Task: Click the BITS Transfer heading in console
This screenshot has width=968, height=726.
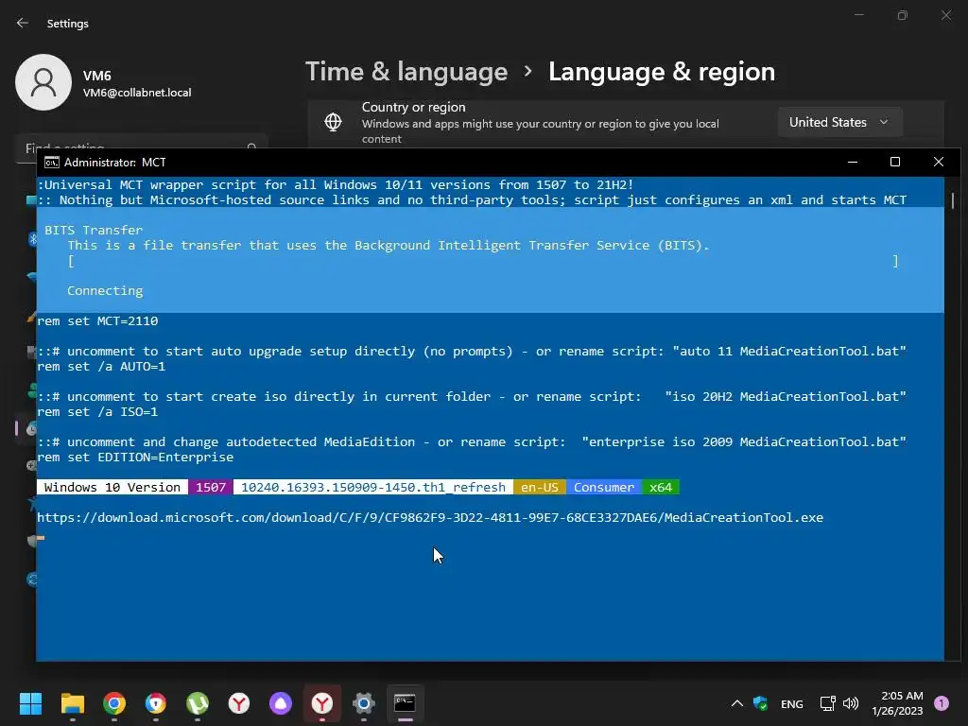Action: coord(94,231)
